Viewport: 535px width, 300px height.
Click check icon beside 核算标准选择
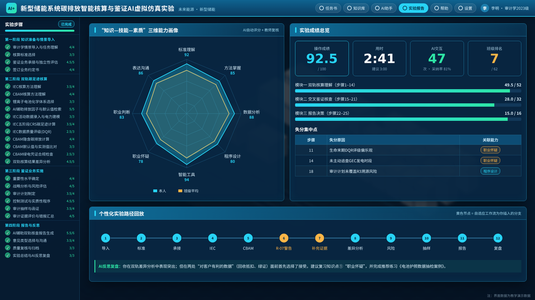pyautogui.click(x=7, y=54)
